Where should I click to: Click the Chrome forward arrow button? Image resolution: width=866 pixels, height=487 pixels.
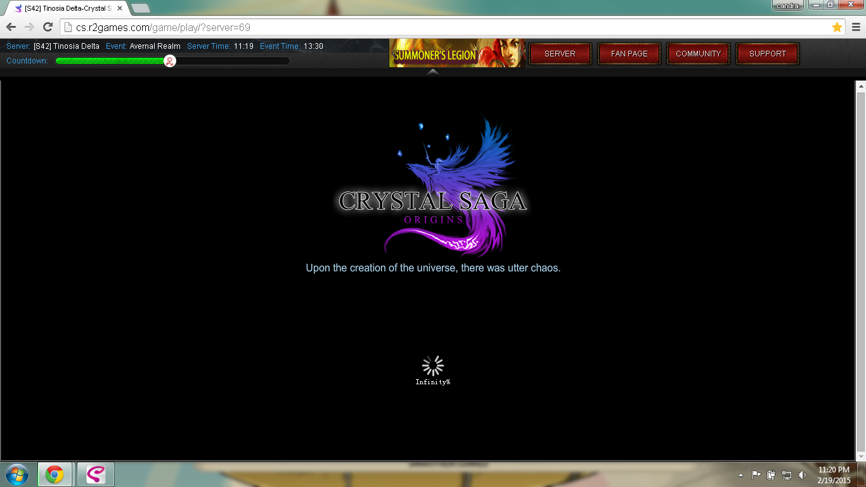[29, 27]
